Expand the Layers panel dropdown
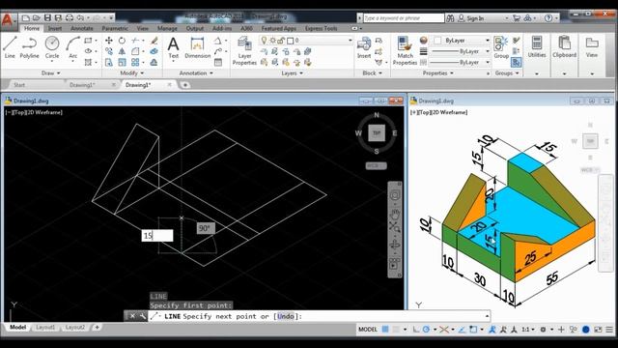 point(292,73)
